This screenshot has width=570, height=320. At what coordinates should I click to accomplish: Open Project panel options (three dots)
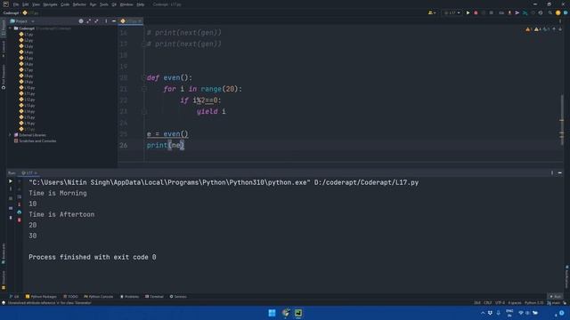[x=106, y=21]
